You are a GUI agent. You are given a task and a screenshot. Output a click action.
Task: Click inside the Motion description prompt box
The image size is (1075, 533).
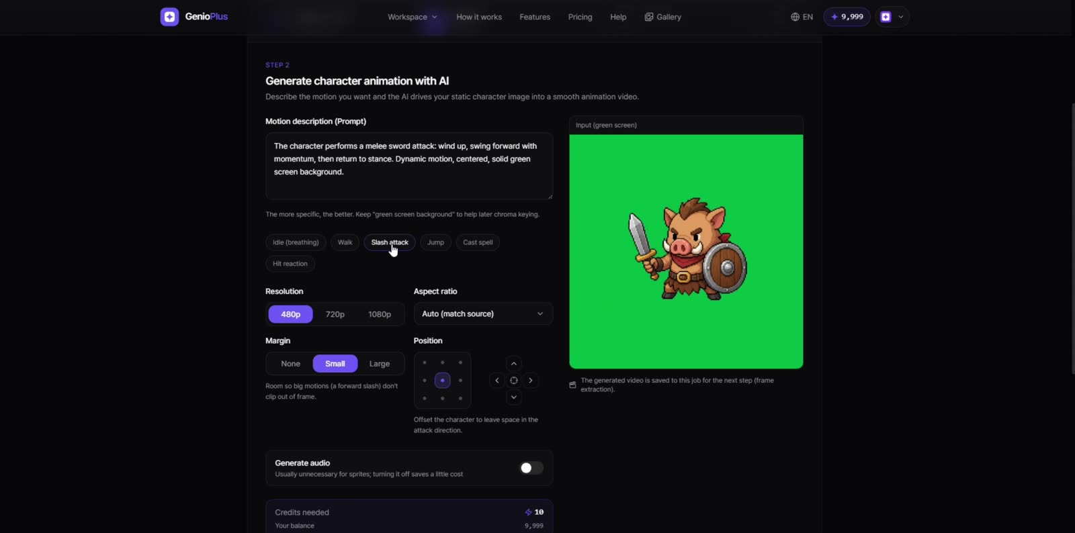point(409,166)
